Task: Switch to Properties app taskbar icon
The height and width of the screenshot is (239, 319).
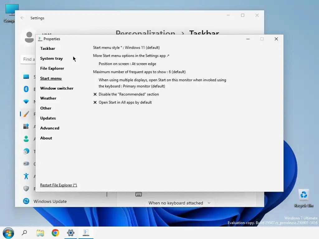Action: [x=86, y=233]
